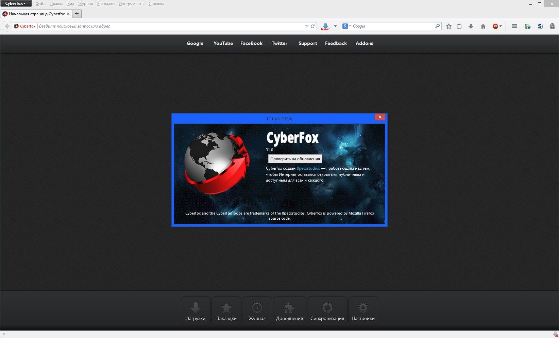This screenshot has width=559, height=338.
Task: Open the Журнал menu
Action: [x=86, y=4]
